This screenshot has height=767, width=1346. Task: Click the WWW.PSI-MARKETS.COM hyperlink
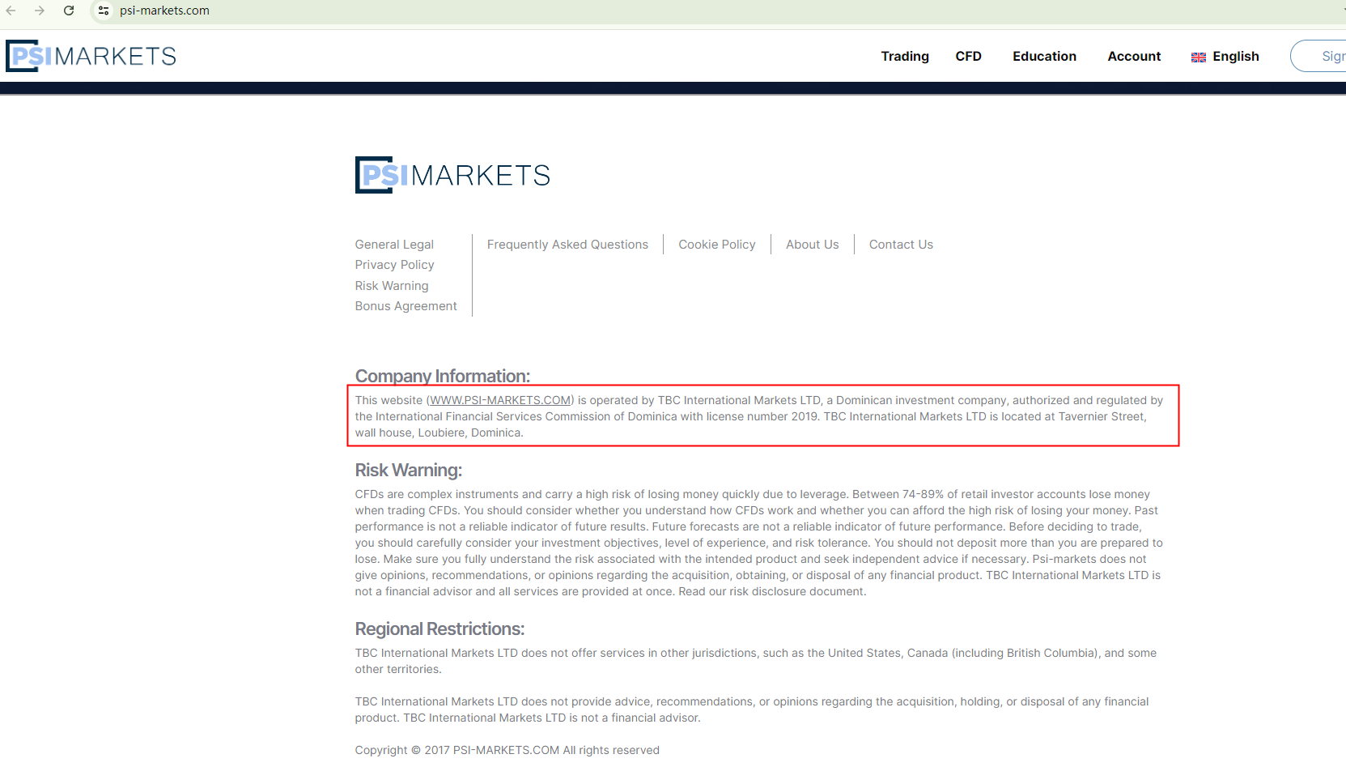coord(500,400)
